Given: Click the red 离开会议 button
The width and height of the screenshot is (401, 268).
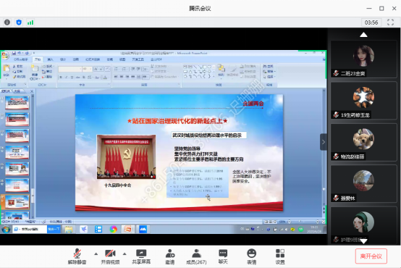Looking at the screenshot, I should [x=371, y=256].
